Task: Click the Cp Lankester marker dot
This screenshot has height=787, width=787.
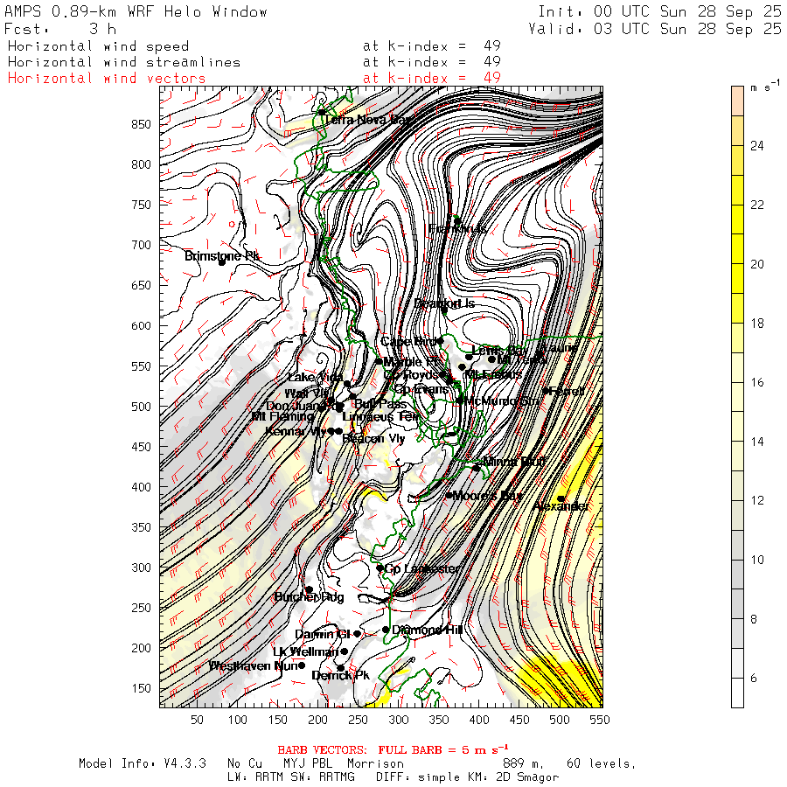Action: [x=380, y=568]
